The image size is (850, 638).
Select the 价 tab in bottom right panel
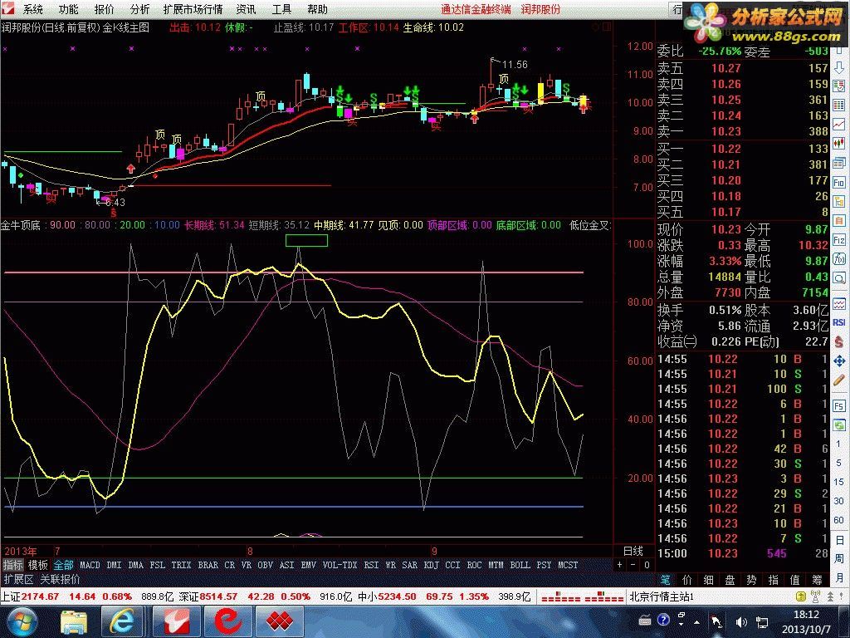tap(686, 579)
